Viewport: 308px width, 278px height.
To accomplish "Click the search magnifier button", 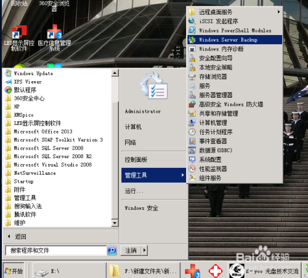I will 112,250.
